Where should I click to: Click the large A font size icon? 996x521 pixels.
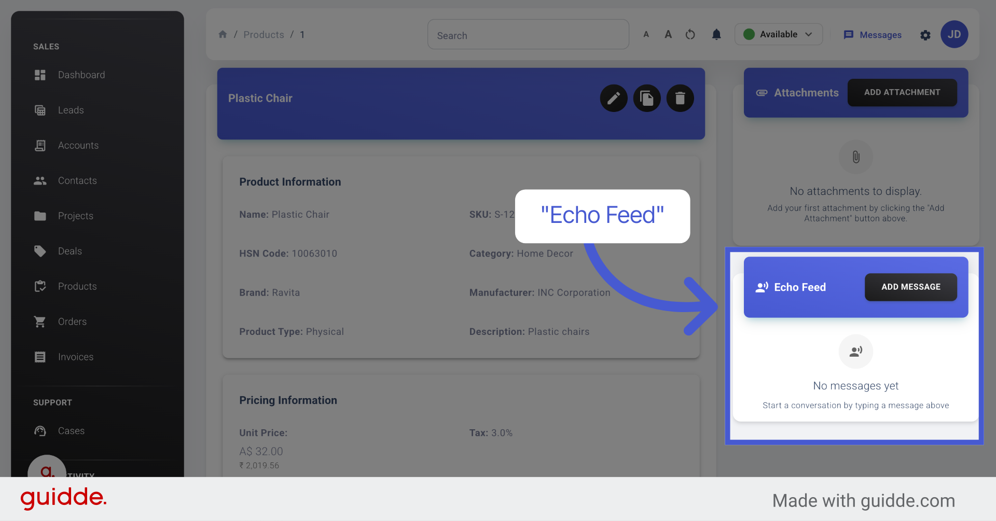point(668,34)
